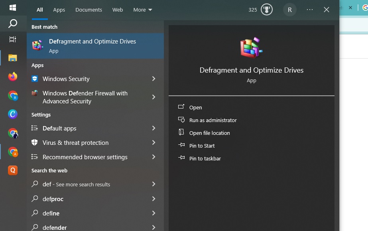This screenshot has height=231, width=368.
Task: Open Task View from the taskbar
Action: coord(13,39)
